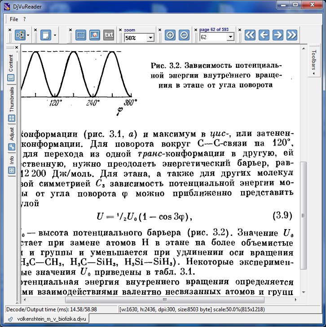Click the horizontal scrollbar right arrow
Screen dimensions: 326x327
pos(295,300)
